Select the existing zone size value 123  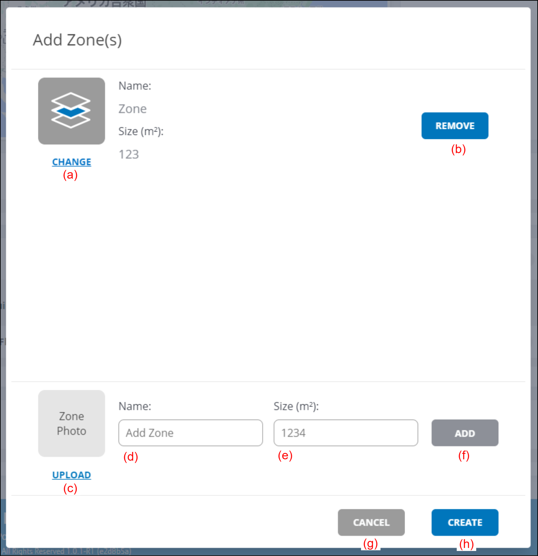[129, 154]
